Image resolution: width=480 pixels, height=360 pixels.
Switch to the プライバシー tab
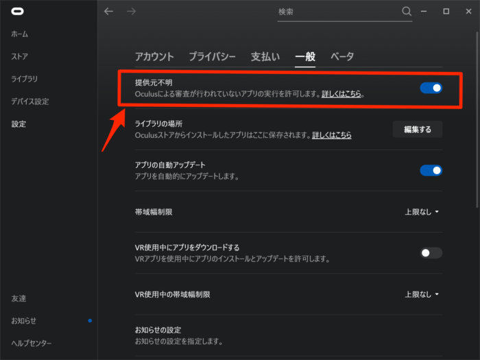(x=212, y=57)
